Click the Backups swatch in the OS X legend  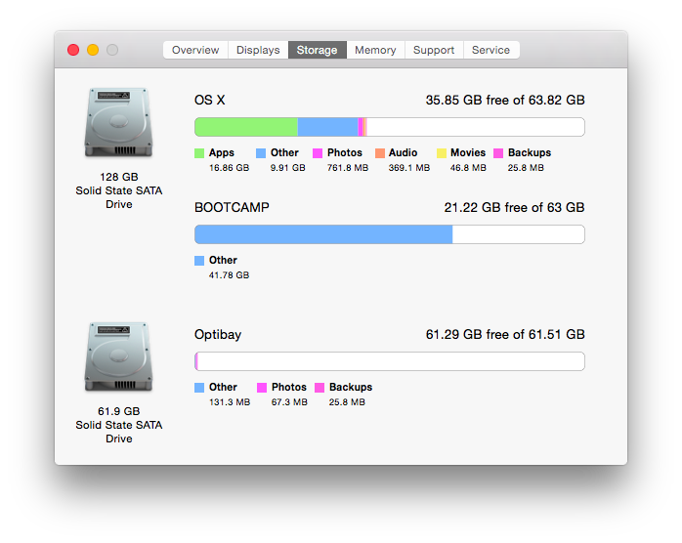tap(498, 153)
